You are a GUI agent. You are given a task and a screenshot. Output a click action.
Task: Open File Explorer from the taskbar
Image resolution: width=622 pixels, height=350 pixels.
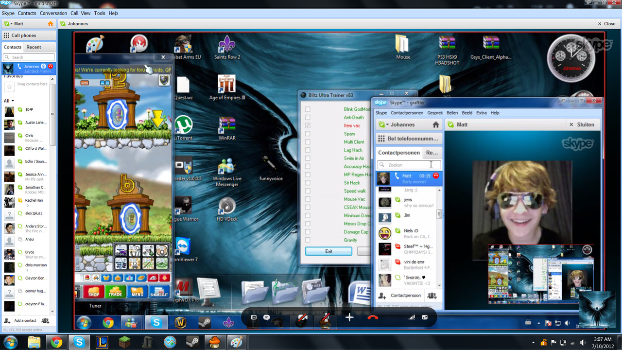(x=34, y=342)
